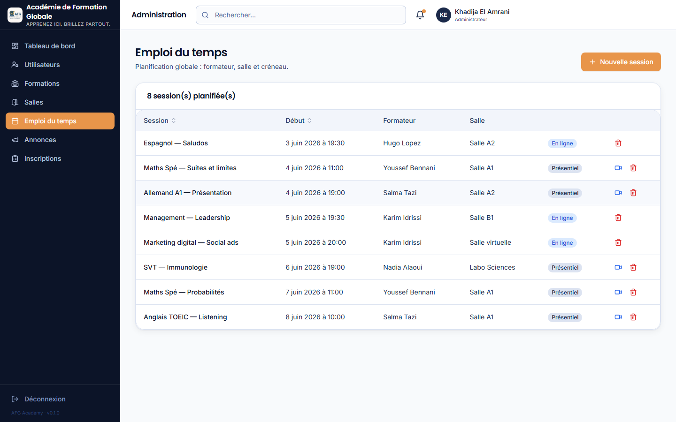Delete the Allemand A1 — Présentation session

(x=633, y=193)
